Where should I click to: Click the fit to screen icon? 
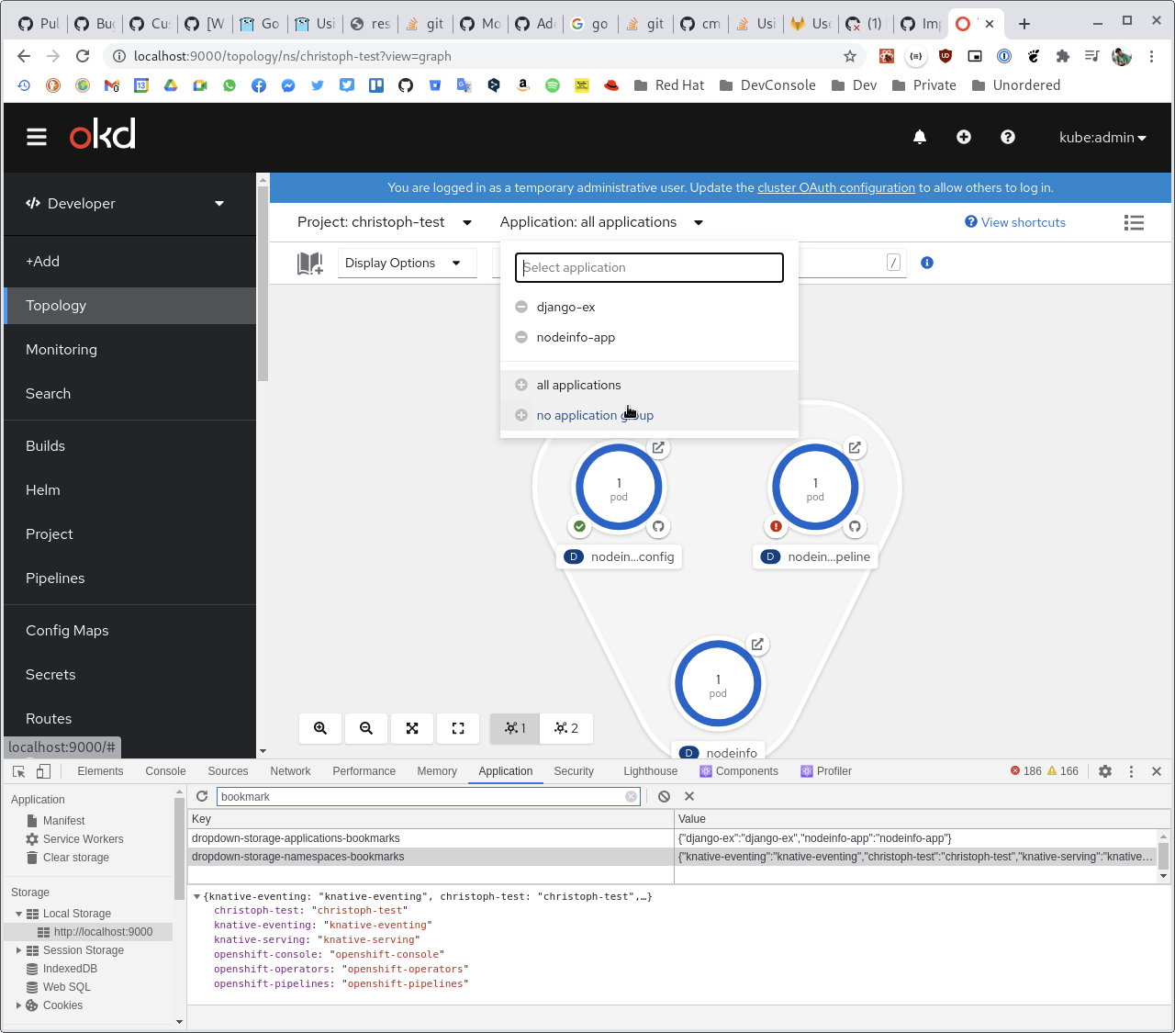pos(412,728)
